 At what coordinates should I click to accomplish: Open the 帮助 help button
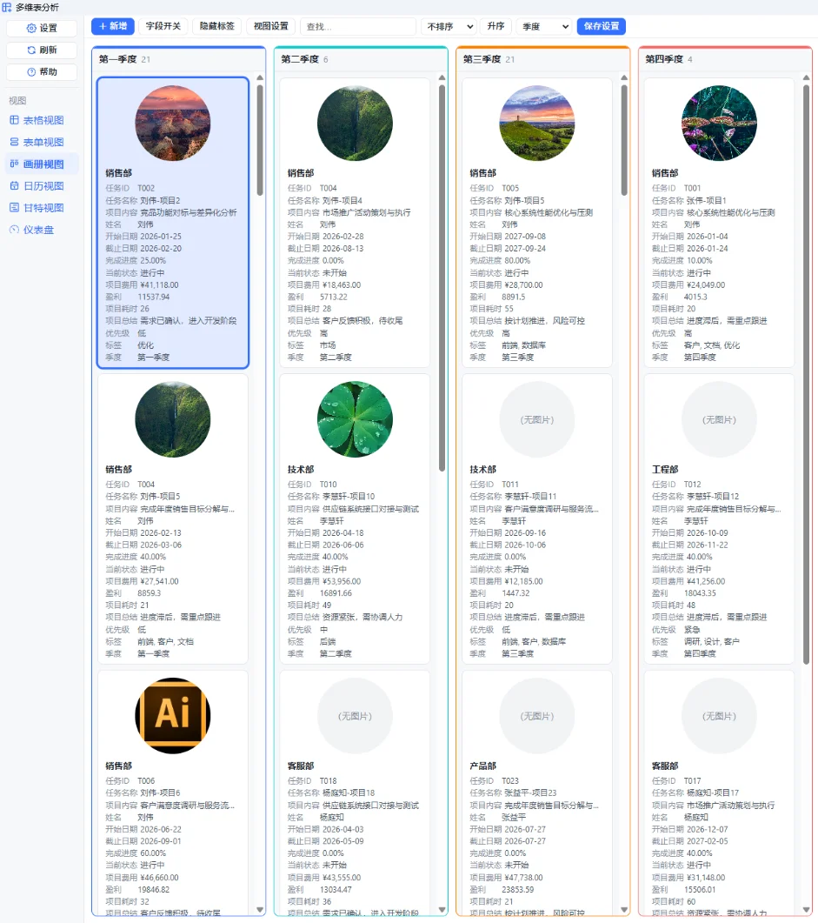click(x=42, y=72)
